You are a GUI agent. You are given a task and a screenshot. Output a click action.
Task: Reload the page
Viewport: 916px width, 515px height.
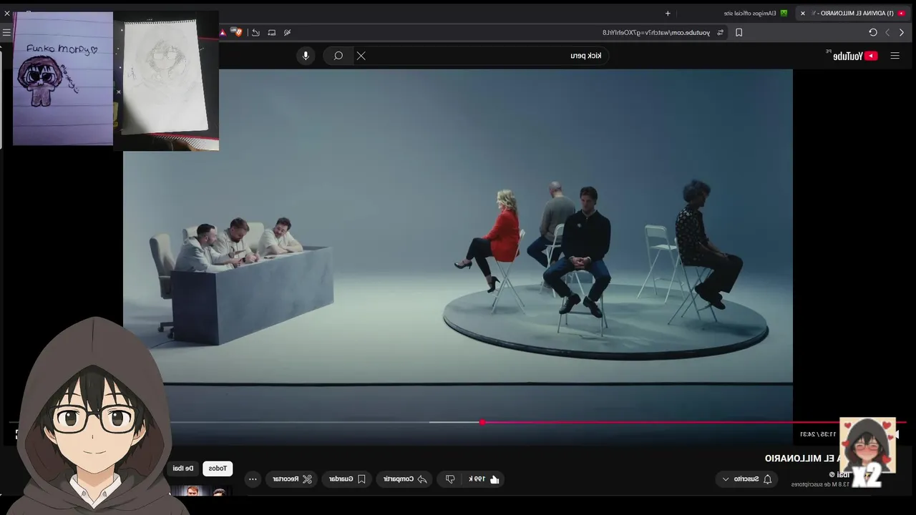[873, 32]
